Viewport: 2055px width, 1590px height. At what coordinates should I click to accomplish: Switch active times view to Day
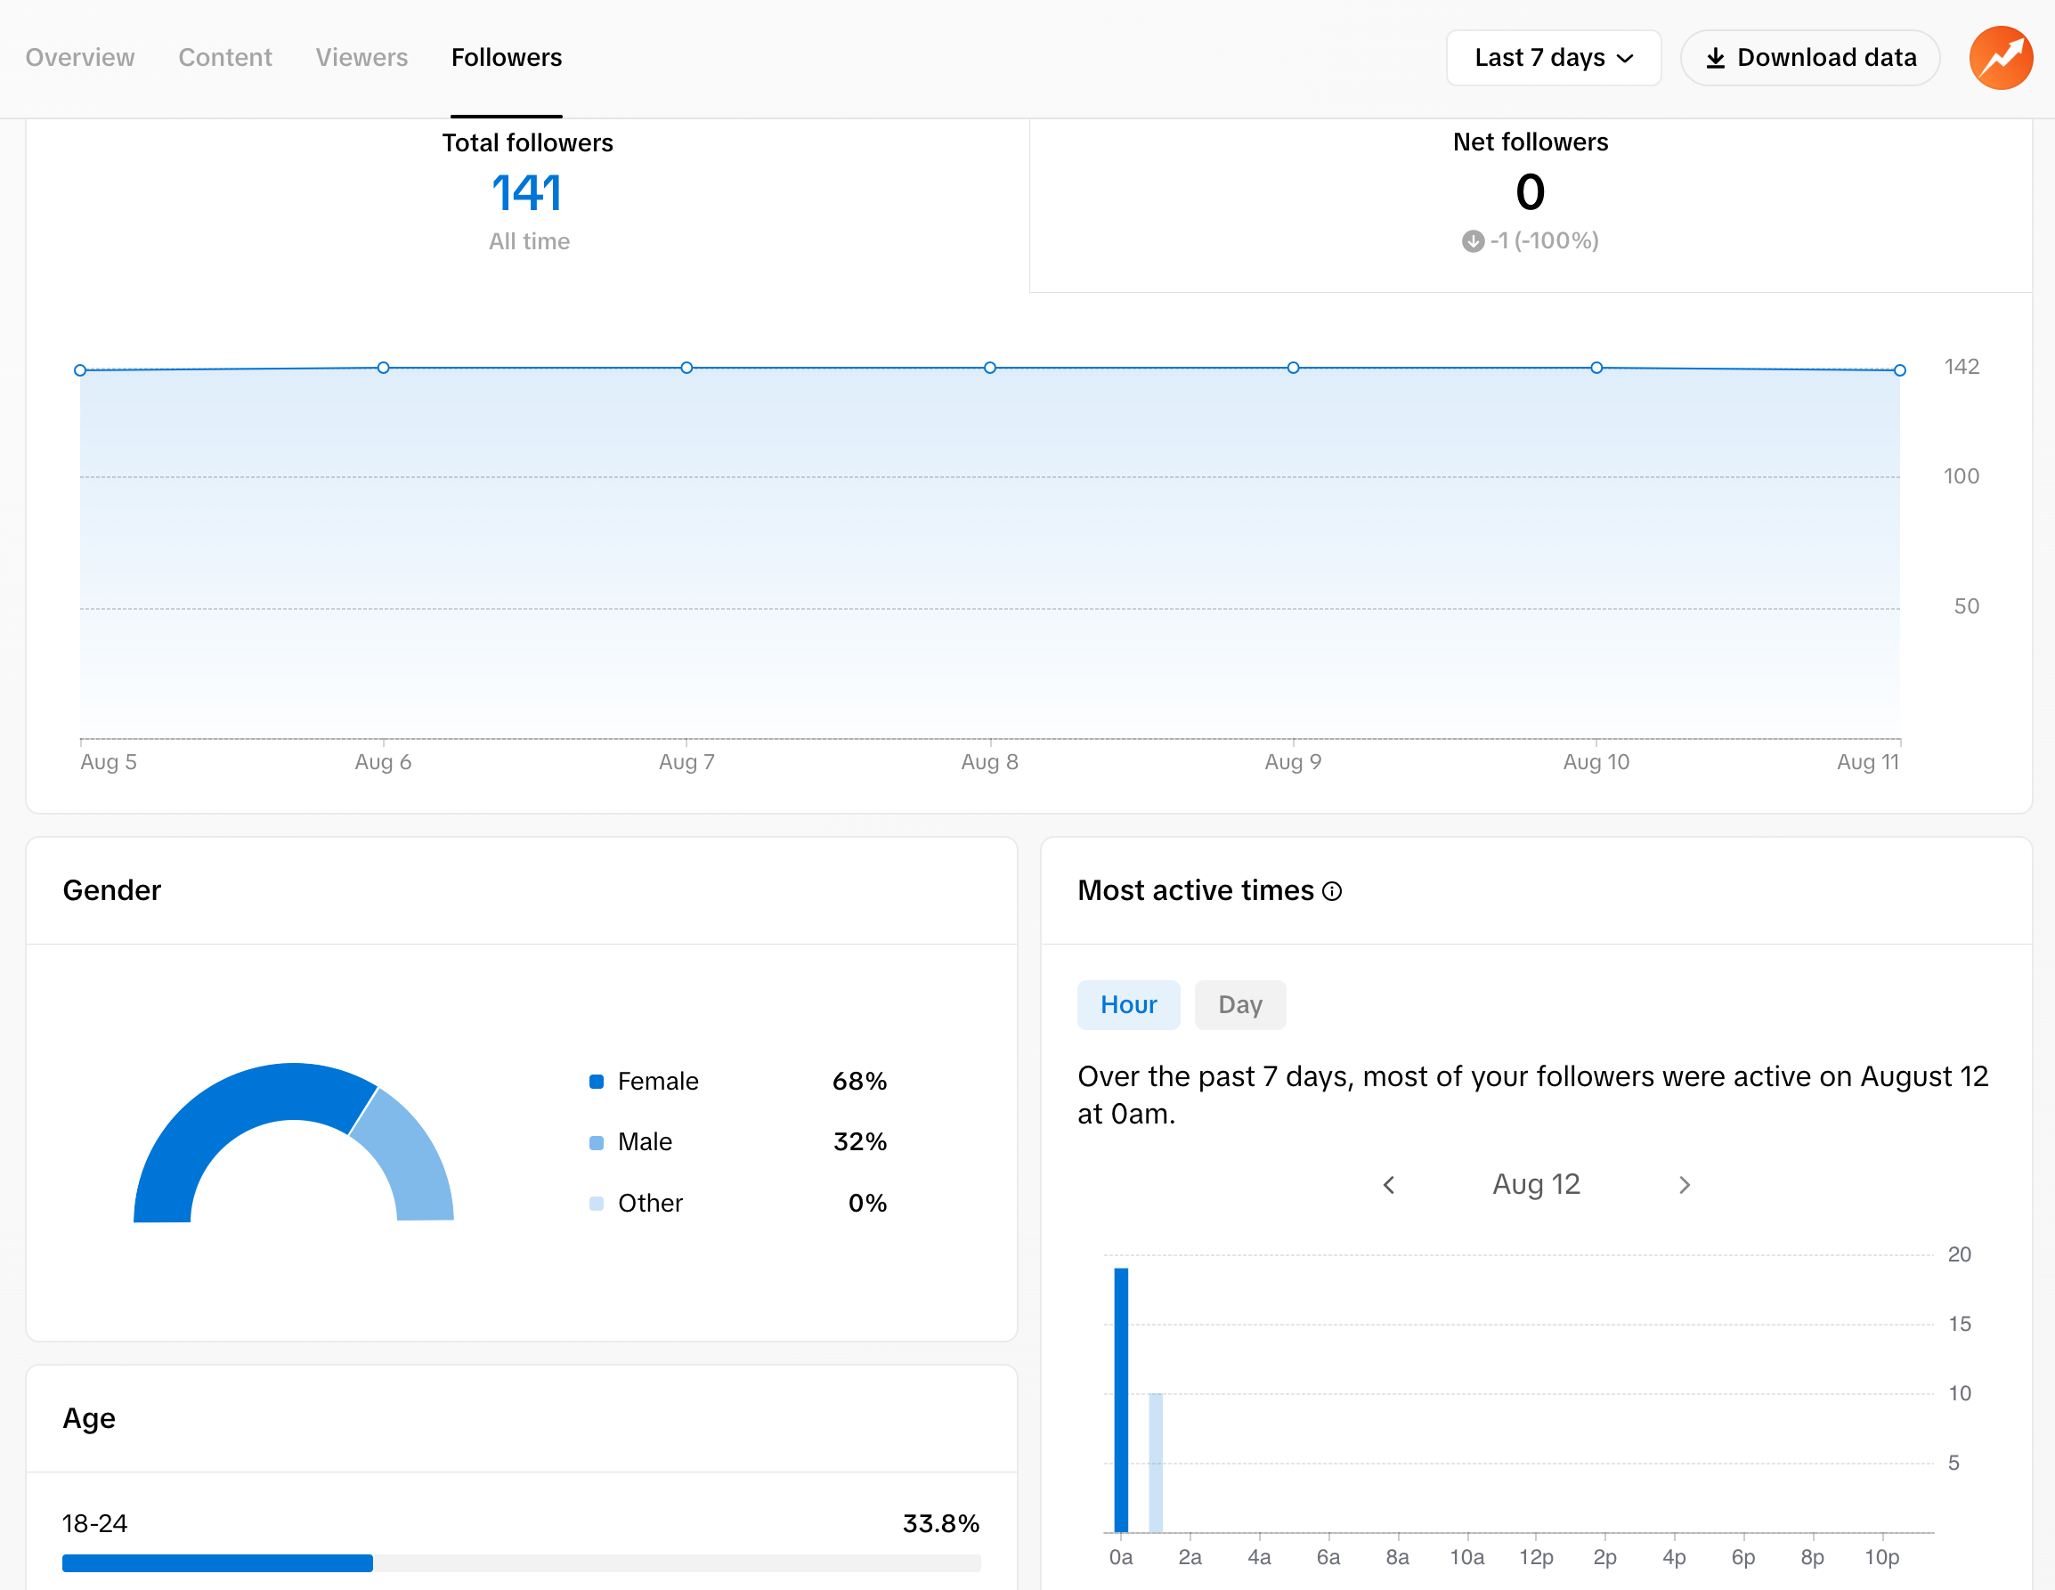pyautogui.click(x=1239, y=1005)
